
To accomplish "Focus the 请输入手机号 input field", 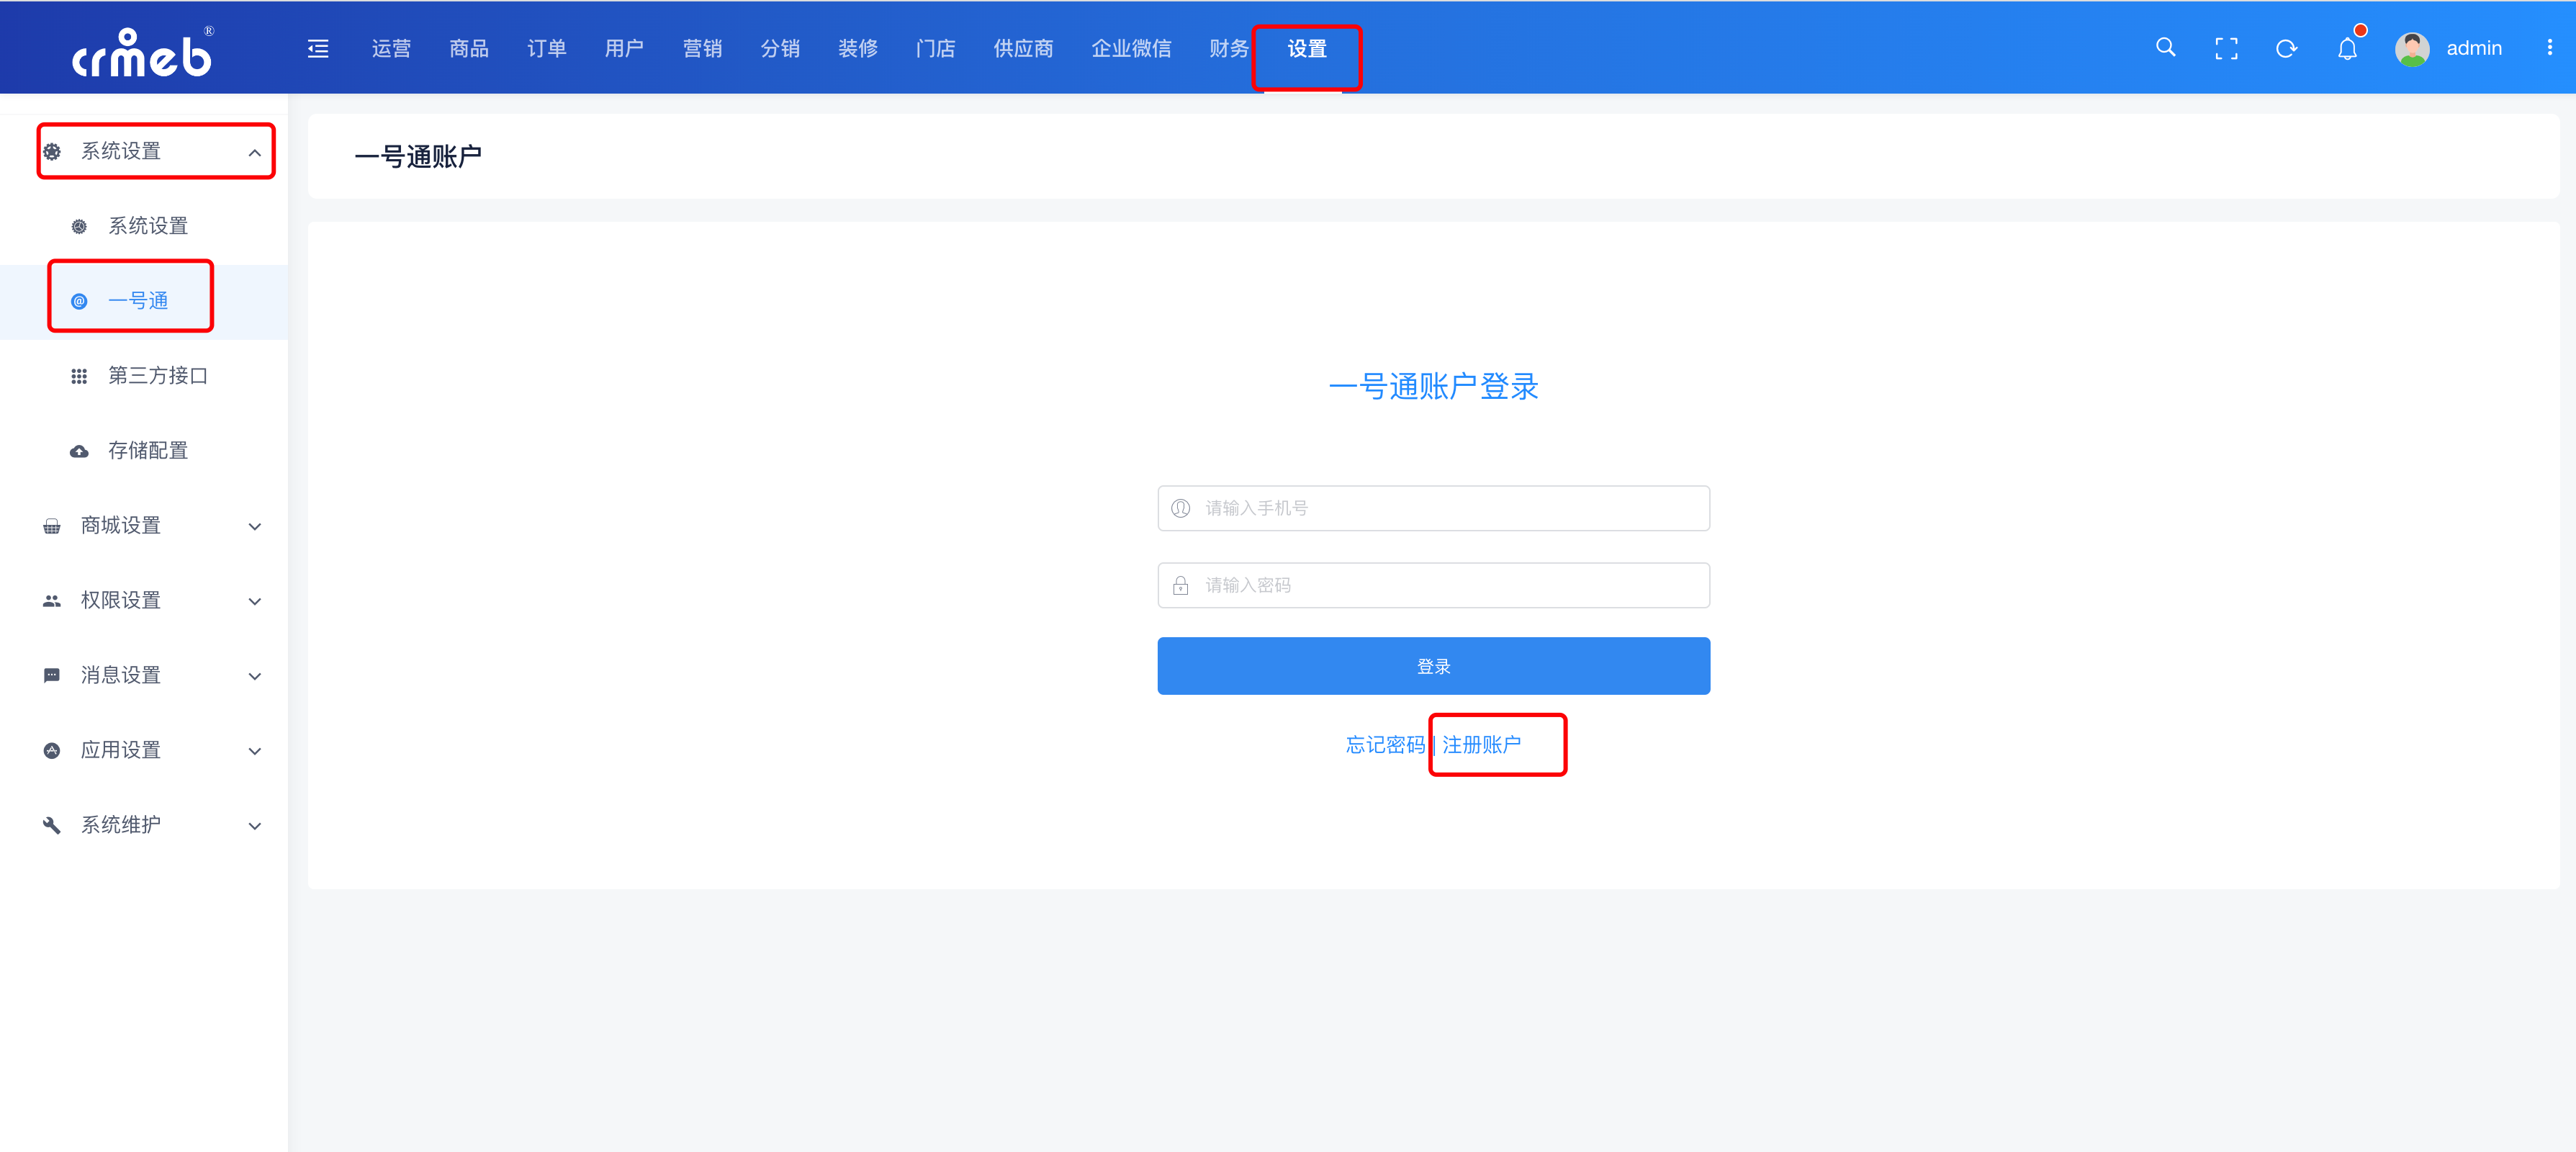I will click(1433, 509).
